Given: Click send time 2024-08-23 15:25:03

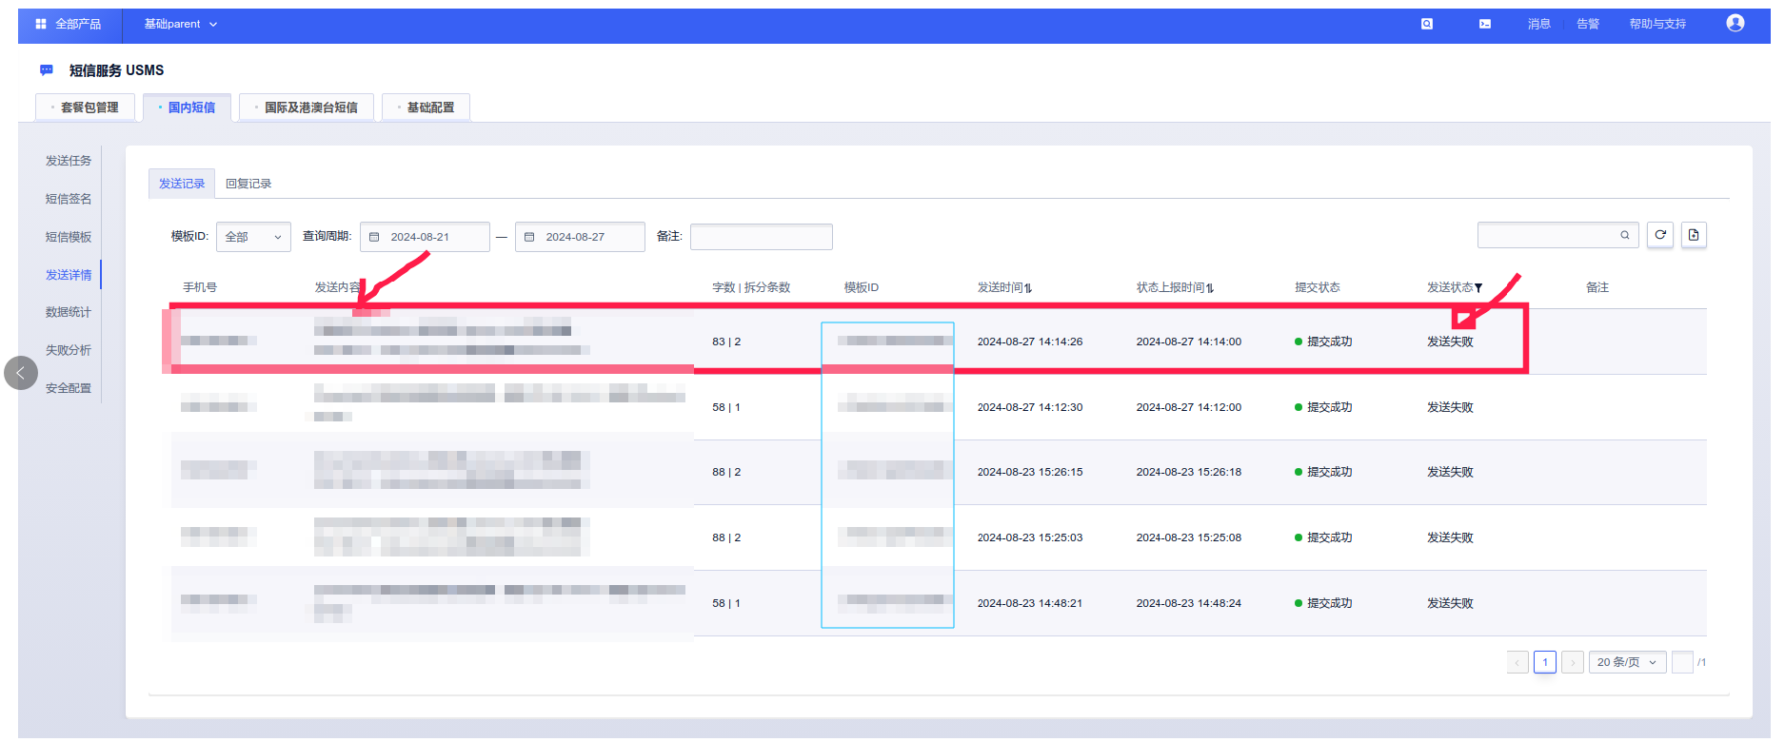Looking at the screenshot, I should click(1030, 537).
